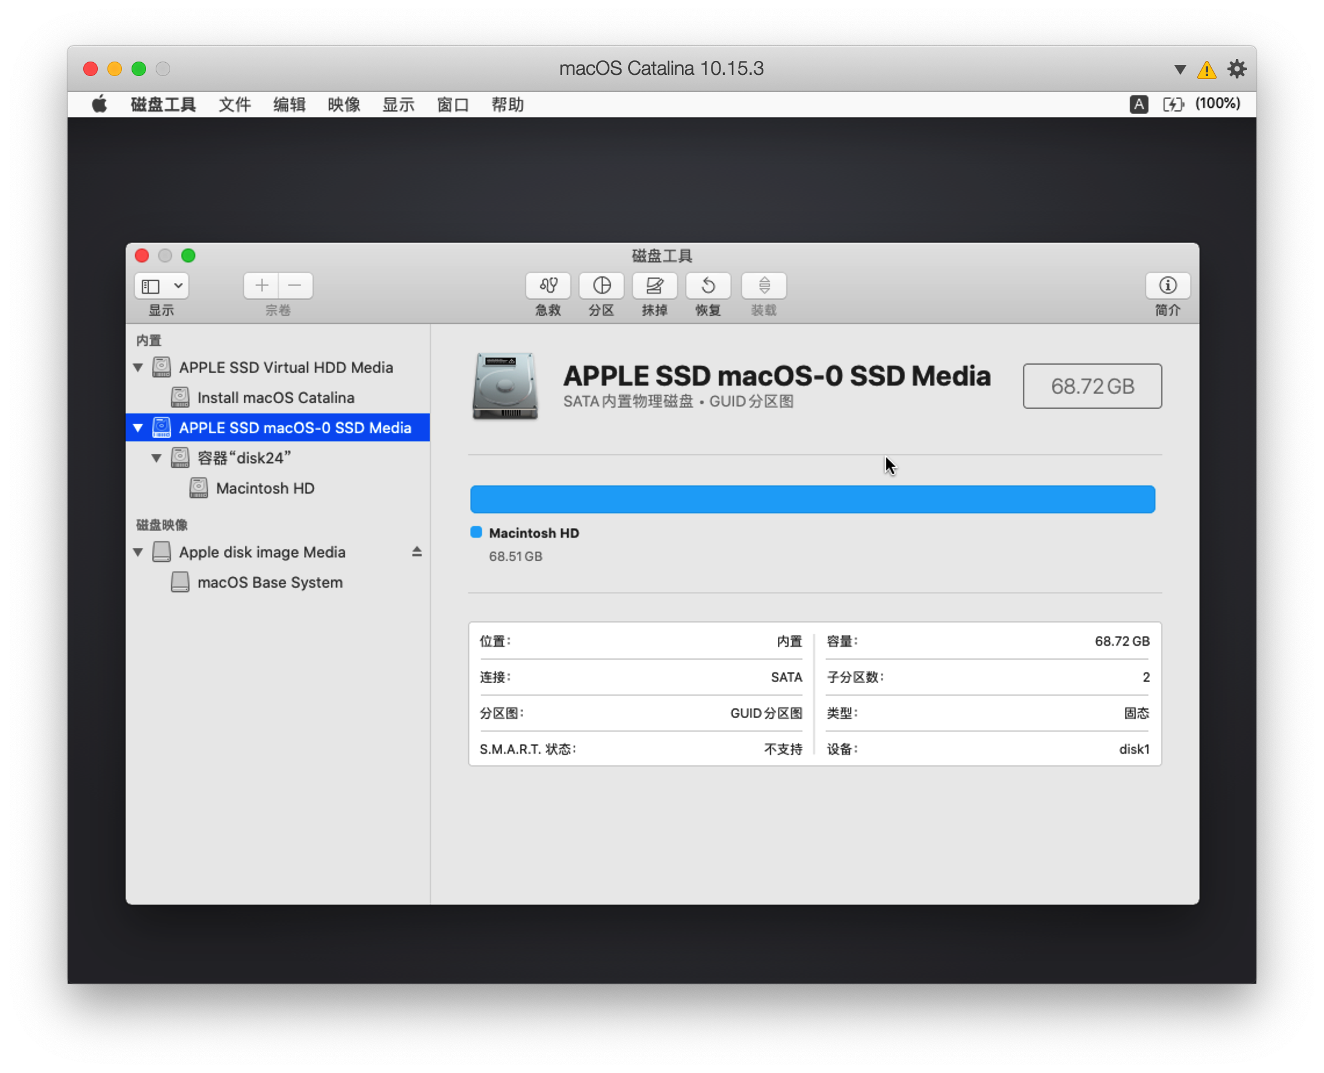Eject the Apple disk image Media
The width and height of the screenshot is (1324, 1073).
pos(416,552)
